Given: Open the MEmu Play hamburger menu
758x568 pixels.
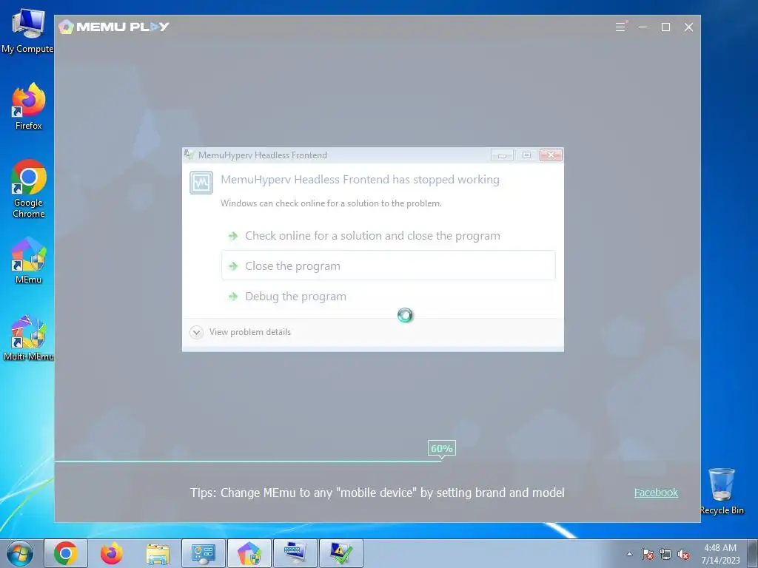Looking at the screenshot, I should (x=621, y=27).
